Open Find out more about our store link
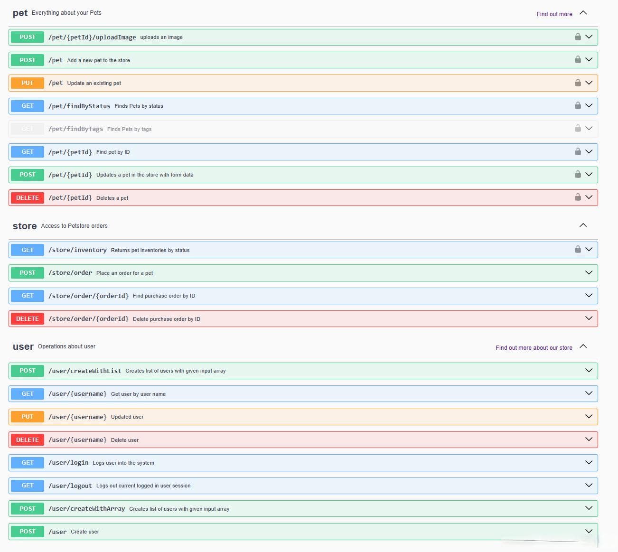The width and height of the screenshot is (618, 552). pos(534,348)
